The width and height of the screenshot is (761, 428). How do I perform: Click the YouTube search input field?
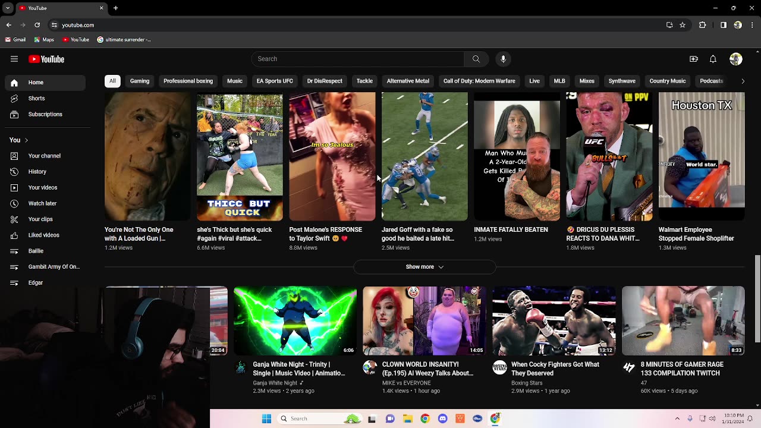click(357, 59)
